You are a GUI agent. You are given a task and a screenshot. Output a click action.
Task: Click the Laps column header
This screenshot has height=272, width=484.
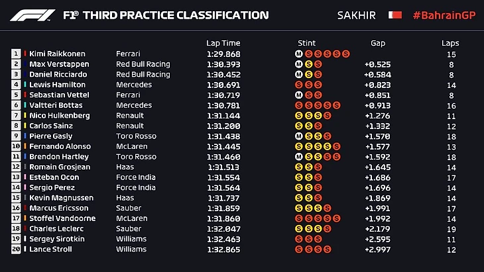450,43
